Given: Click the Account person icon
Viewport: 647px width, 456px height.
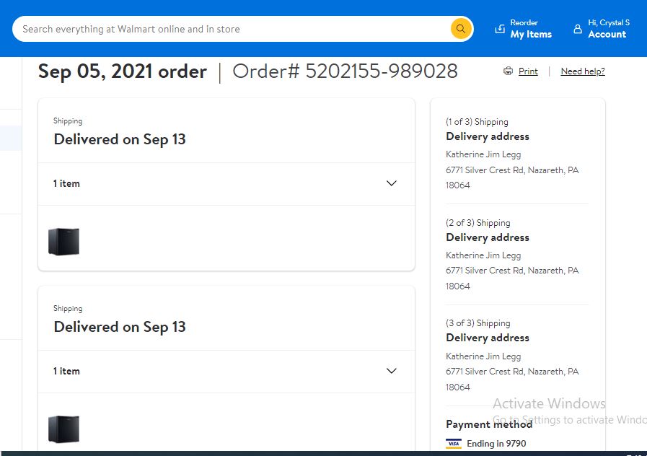Looking at the screenshot, I should (x=578, y=29).
